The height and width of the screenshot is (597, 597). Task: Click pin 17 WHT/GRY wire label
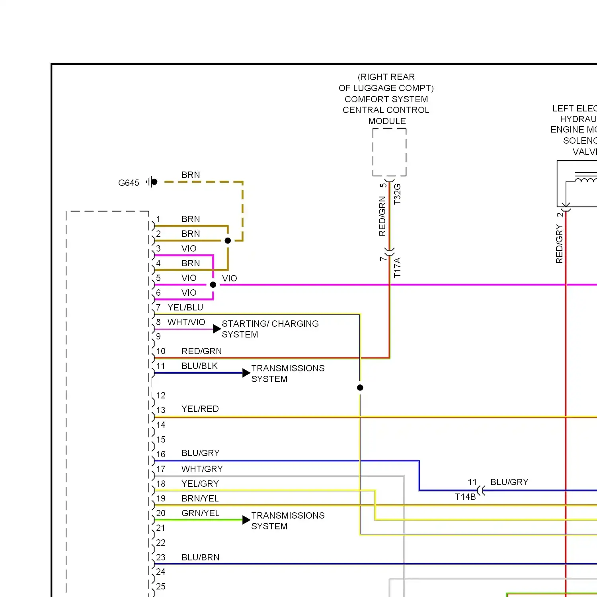(x=202, y=469)
